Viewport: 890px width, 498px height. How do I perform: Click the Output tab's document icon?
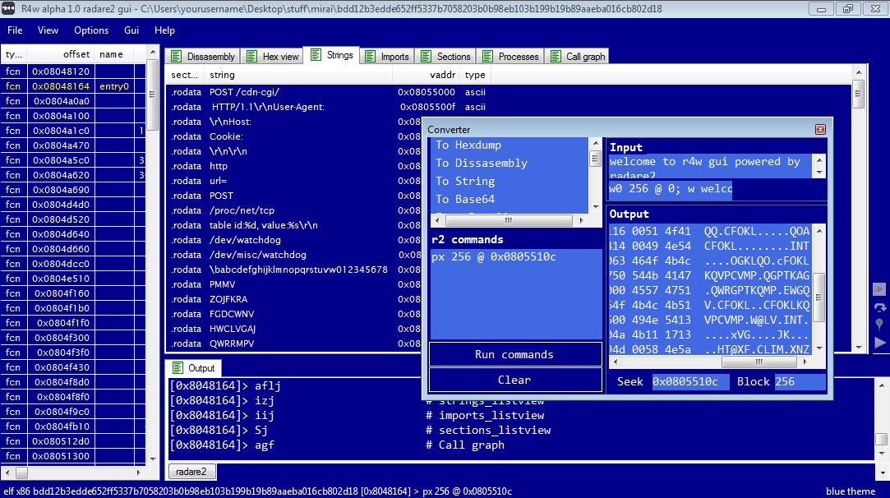[x=178, y=368]
